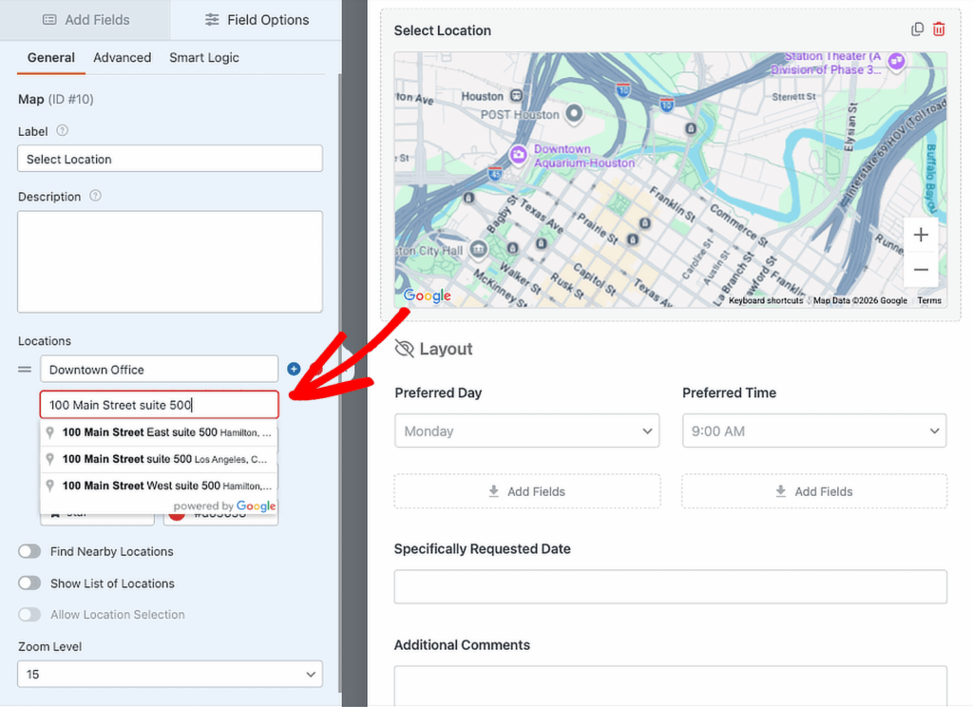
Task: Delete the Select Location field with trash icon
Action: click(939, 29)
